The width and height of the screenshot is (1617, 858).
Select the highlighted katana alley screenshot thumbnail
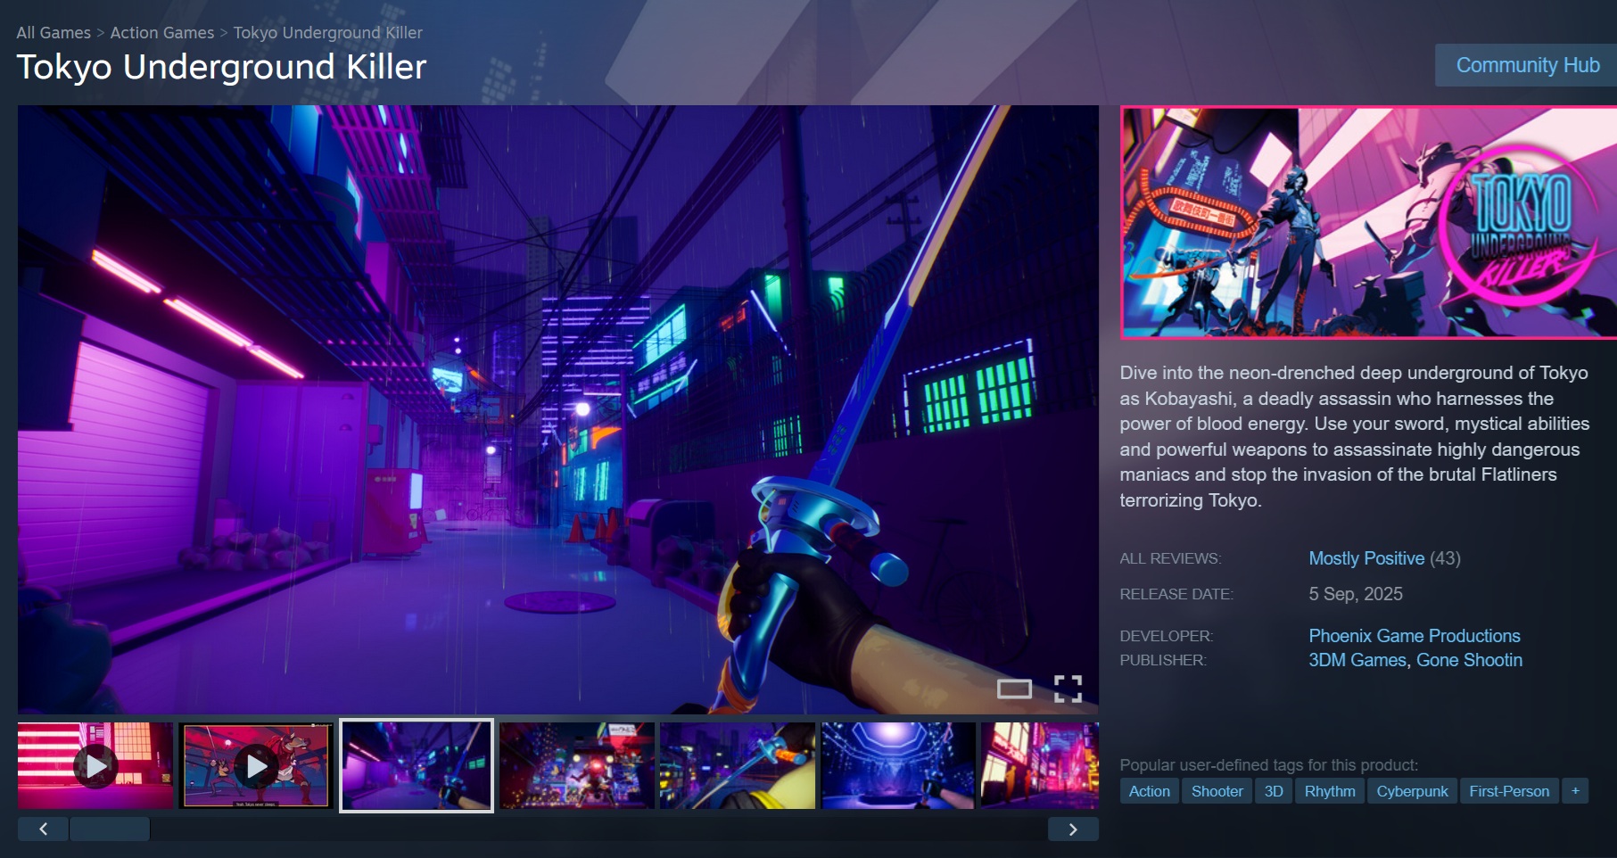tap(417, 765)
